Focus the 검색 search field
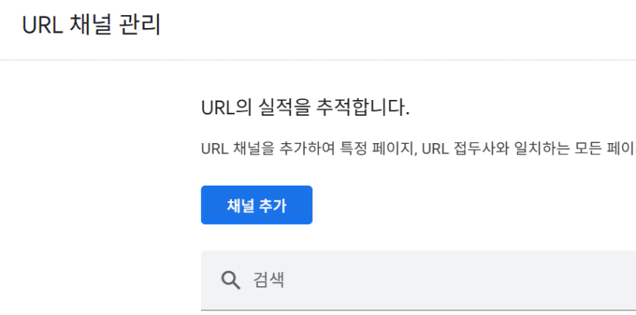 418,280
